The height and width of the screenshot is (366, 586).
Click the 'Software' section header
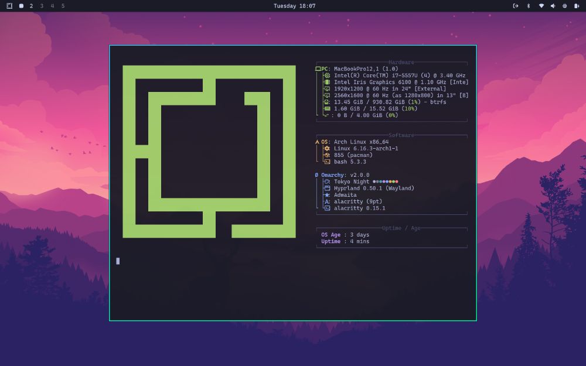[401, 135]
